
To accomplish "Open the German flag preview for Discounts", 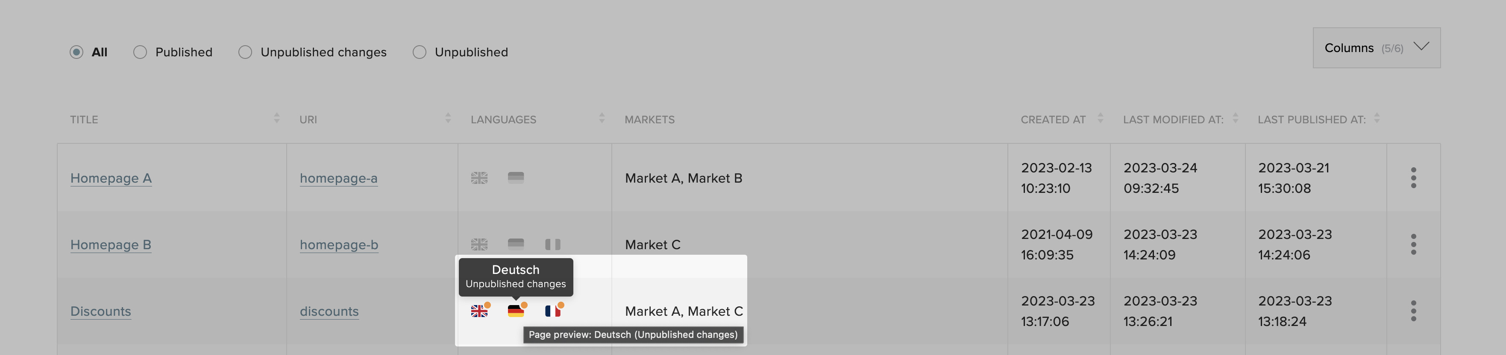I will [x=516, y=311].
